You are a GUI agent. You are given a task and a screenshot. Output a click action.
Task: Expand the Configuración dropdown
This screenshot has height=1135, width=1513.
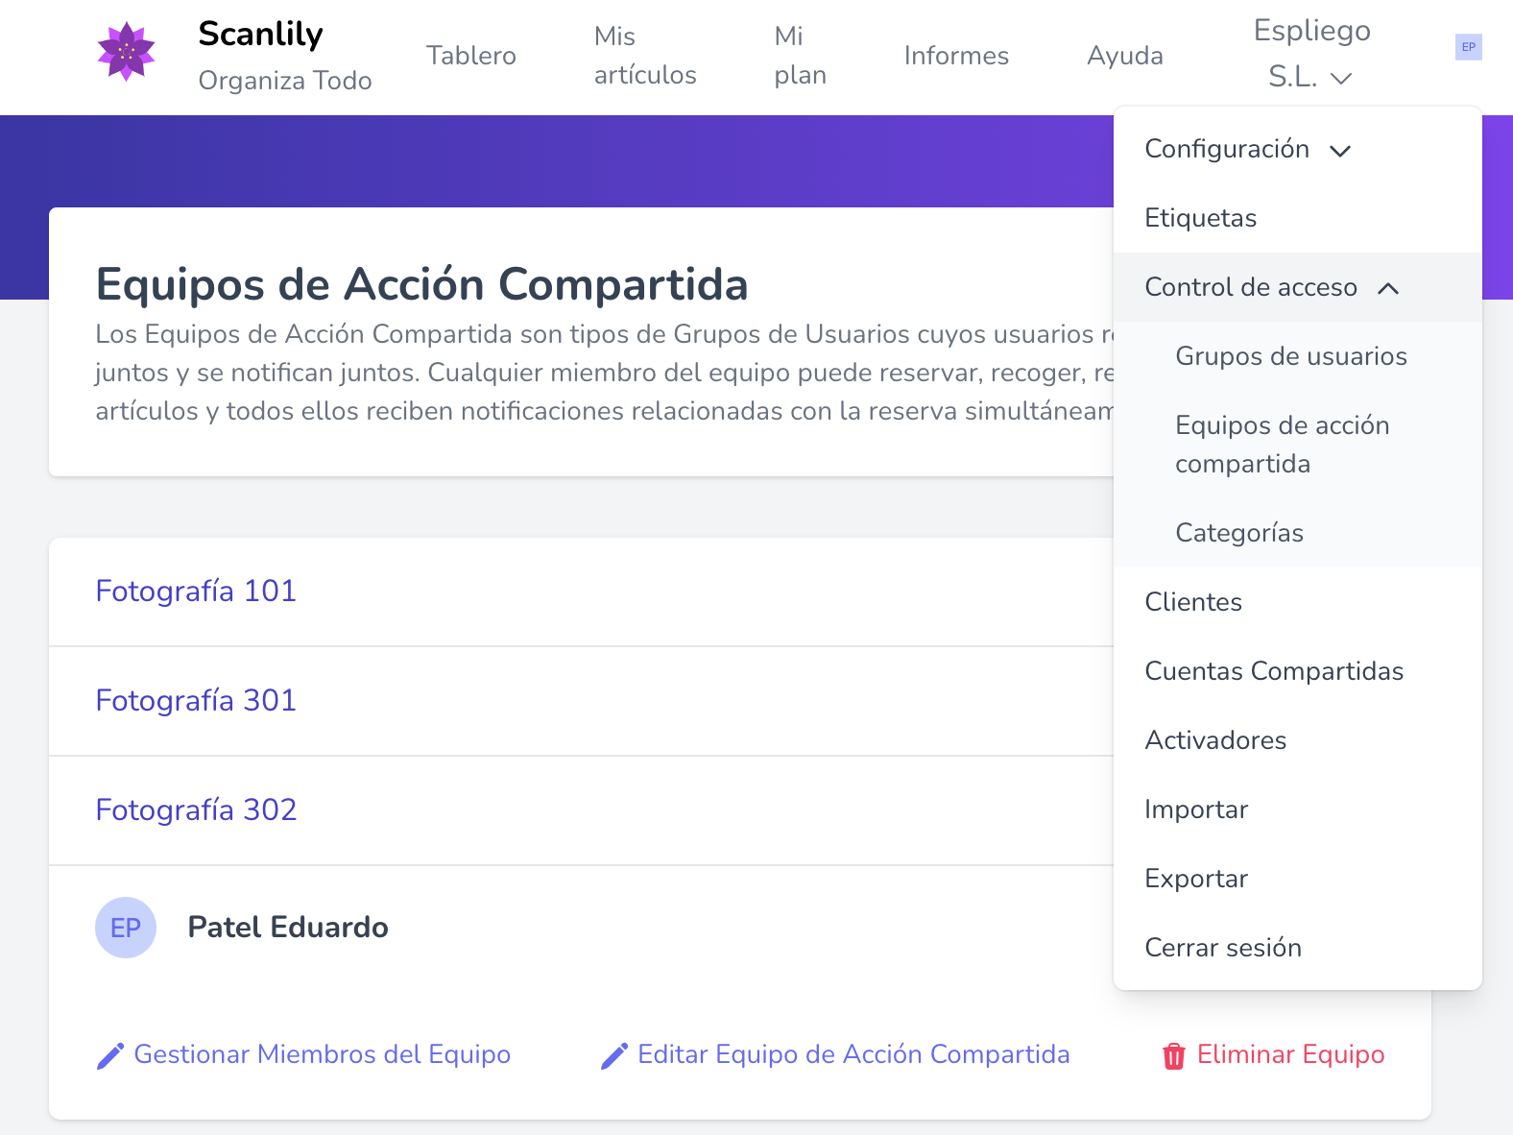click(1228, 149)
